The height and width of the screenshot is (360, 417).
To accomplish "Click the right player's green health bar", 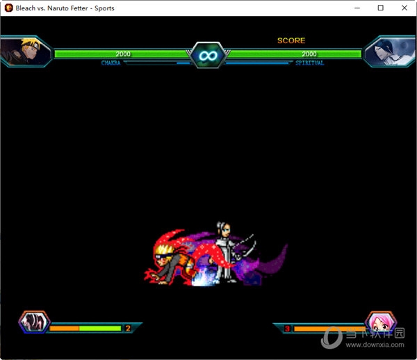I will [x=295, y=54].
